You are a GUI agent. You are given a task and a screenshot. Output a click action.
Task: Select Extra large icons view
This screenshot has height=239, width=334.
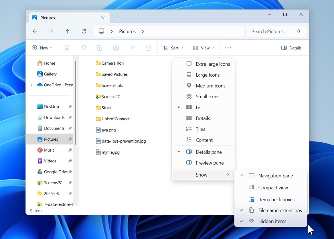212,64
